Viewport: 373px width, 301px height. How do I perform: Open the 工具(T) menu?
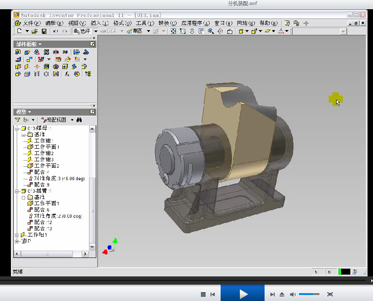[144, 23]
